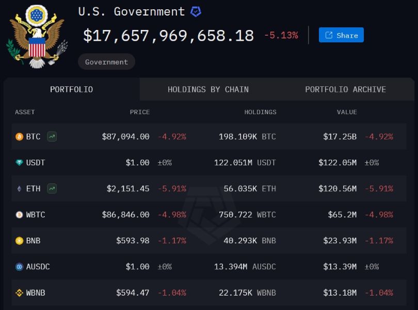Click the Tether USDT coin icon
Screen dimensions: 418x310
coord(20,163)
